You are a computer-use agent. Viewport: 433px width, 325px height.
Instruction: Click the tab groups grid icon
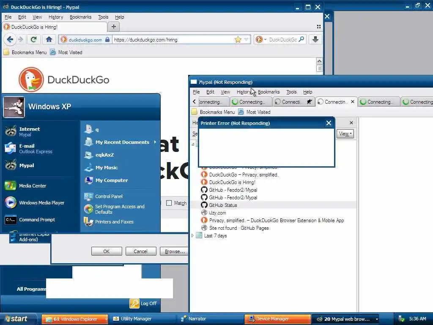pos(319,27)
